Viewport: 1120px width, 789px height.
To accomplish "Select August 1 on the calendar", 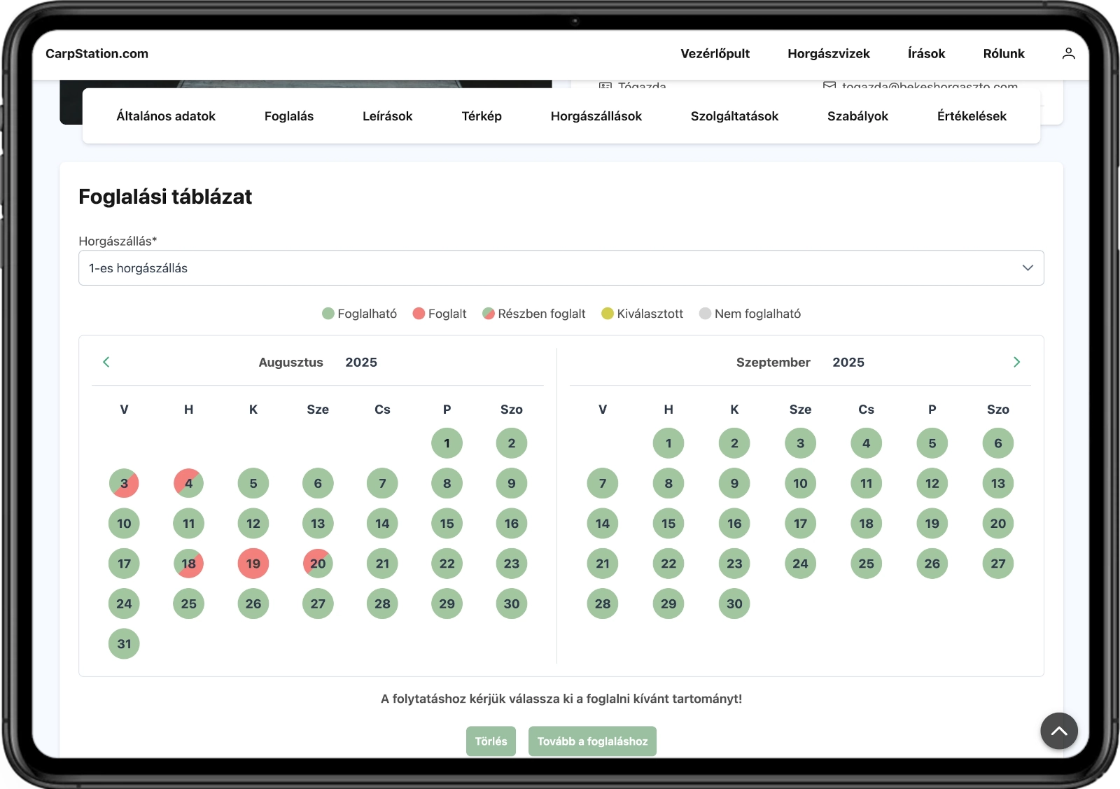I will tap(447, 442).
